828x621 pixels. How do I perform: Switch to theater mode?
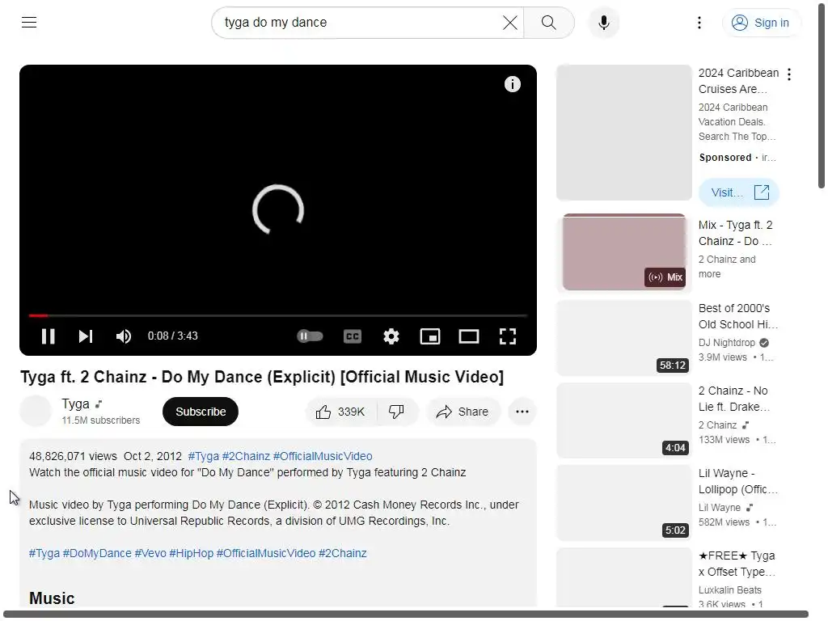(x=469, y=336)
